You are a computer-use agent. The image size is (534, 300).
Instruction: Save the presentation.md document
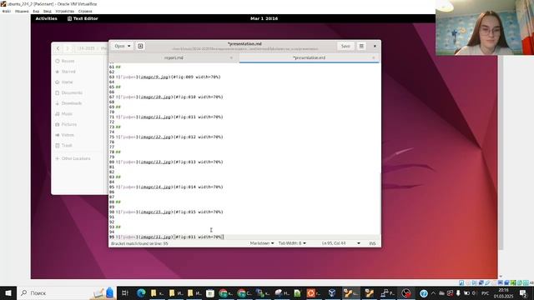(x=345, y=46)
